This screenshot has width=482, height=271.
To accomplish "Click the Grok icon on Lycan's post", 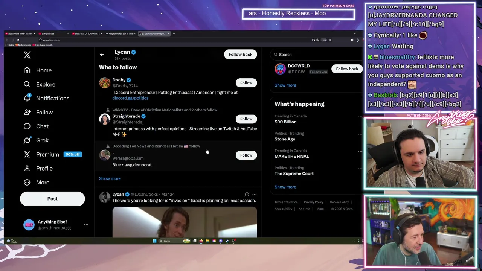I will pyautogui.click(x=247, y=195).
